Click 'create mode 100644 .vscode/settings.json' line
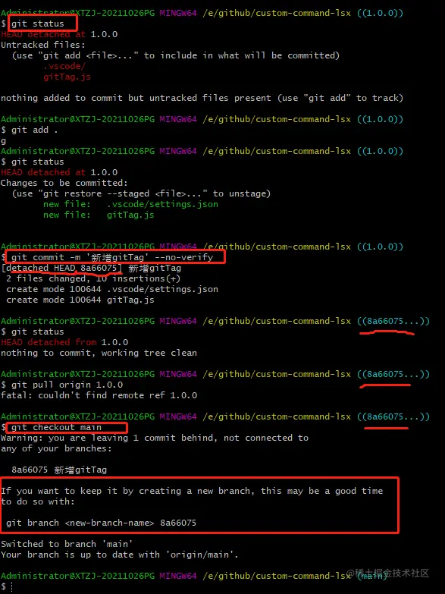This screenshot has width=445, height=594. (112, 289)
